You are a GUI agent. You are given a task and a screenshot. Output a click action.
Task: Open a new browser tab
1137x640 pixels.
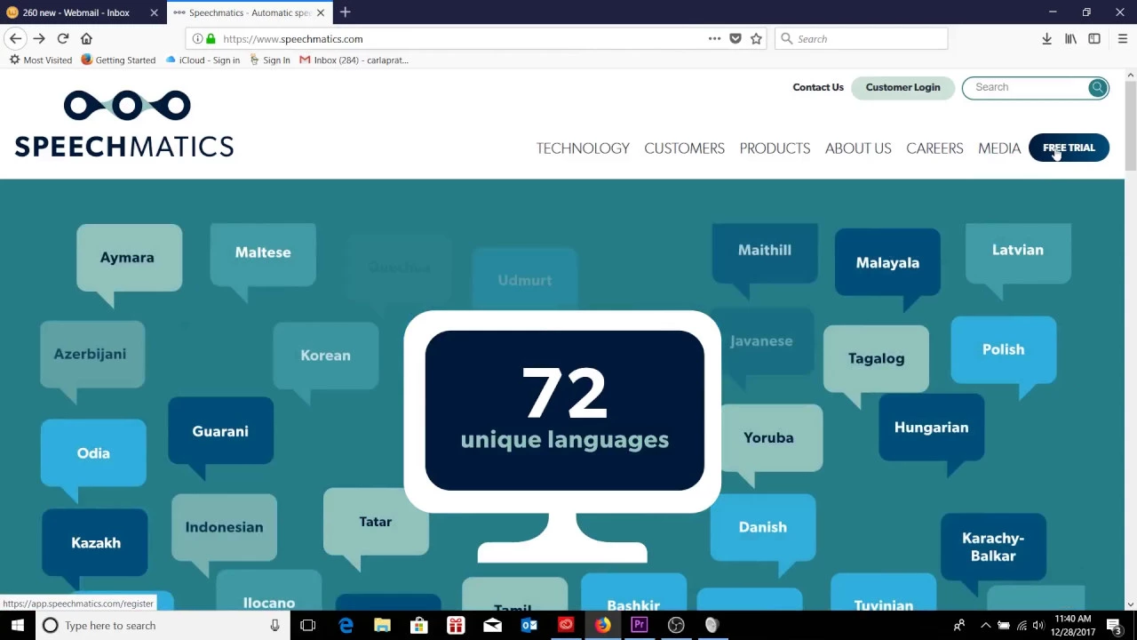345,12
